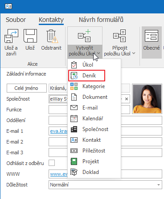The width and height of the screenshot is (164, 199).
Task: Choose Dokument page icon in dropdown
Action: click(74, 97)
